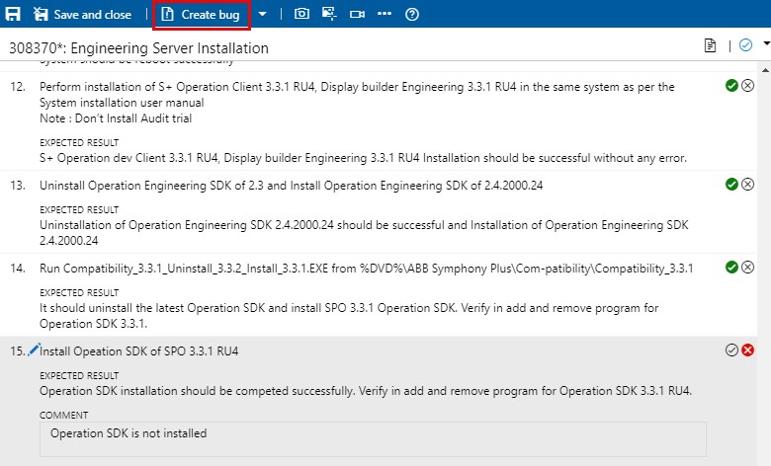Expand the Create bug dropdown arrow
Image resolution: width=771 pixels, height=466 pixels.
click(x=263, y=14)
